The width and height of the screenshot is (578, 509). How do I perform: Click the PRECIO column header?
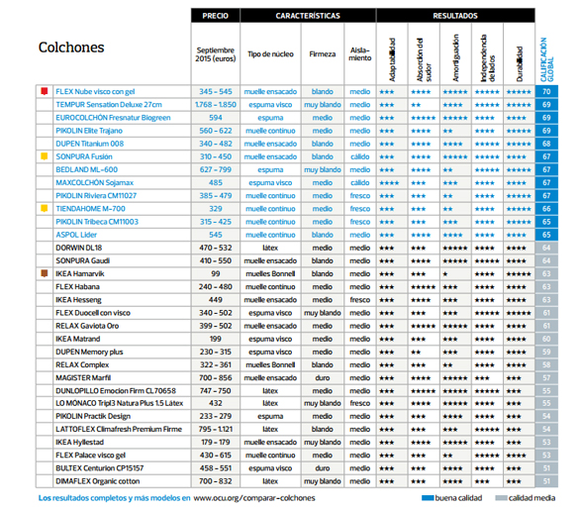(x=216, y=16)
